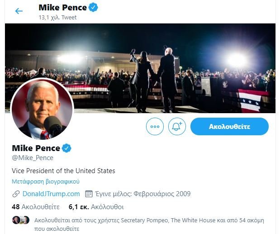The width and height of the screenshot is (280, 234).
Task: Open the three-dots more options button
Action: 155,127
